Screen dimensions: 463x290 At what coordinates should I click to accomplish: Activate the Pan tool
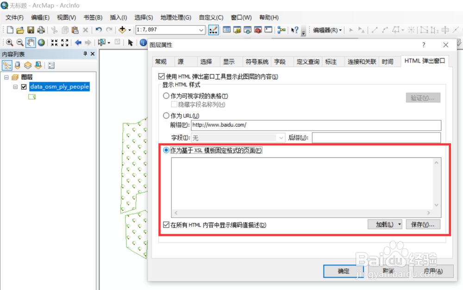[31, 43]
